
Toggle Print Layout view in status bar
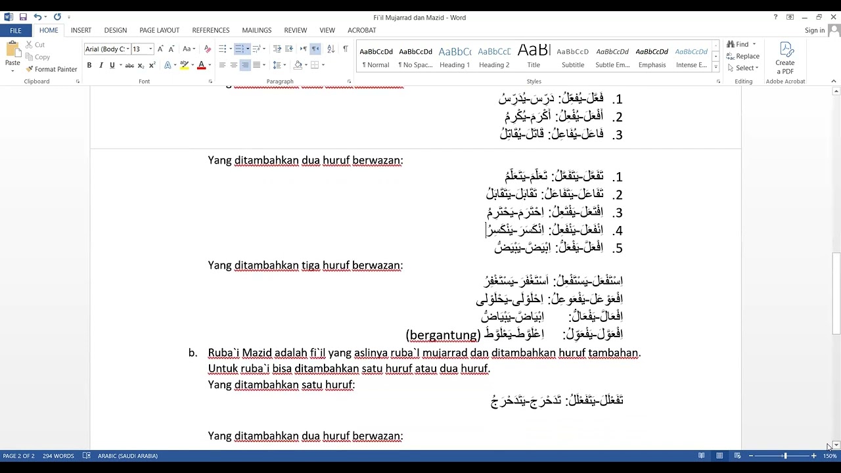pyautogui.click(x=719, y=456)
